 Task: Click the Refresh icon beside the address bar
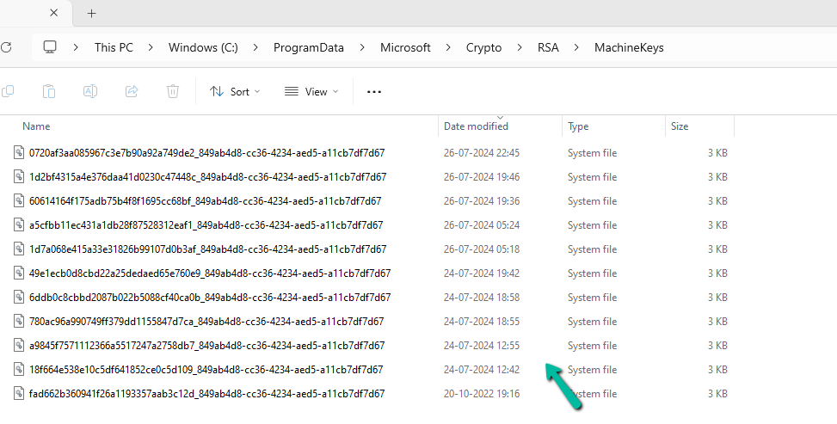click(x=5, y=47)
